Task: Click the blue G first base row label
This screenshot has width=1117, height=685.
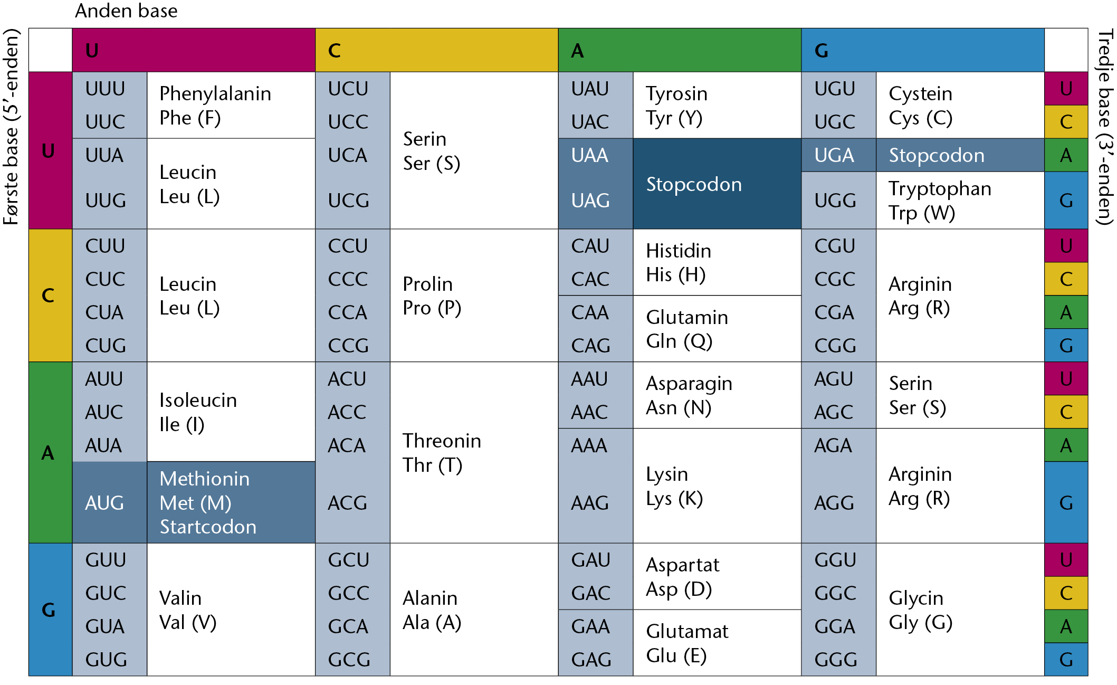Action: pyautogui.click(x=50, y=610)
